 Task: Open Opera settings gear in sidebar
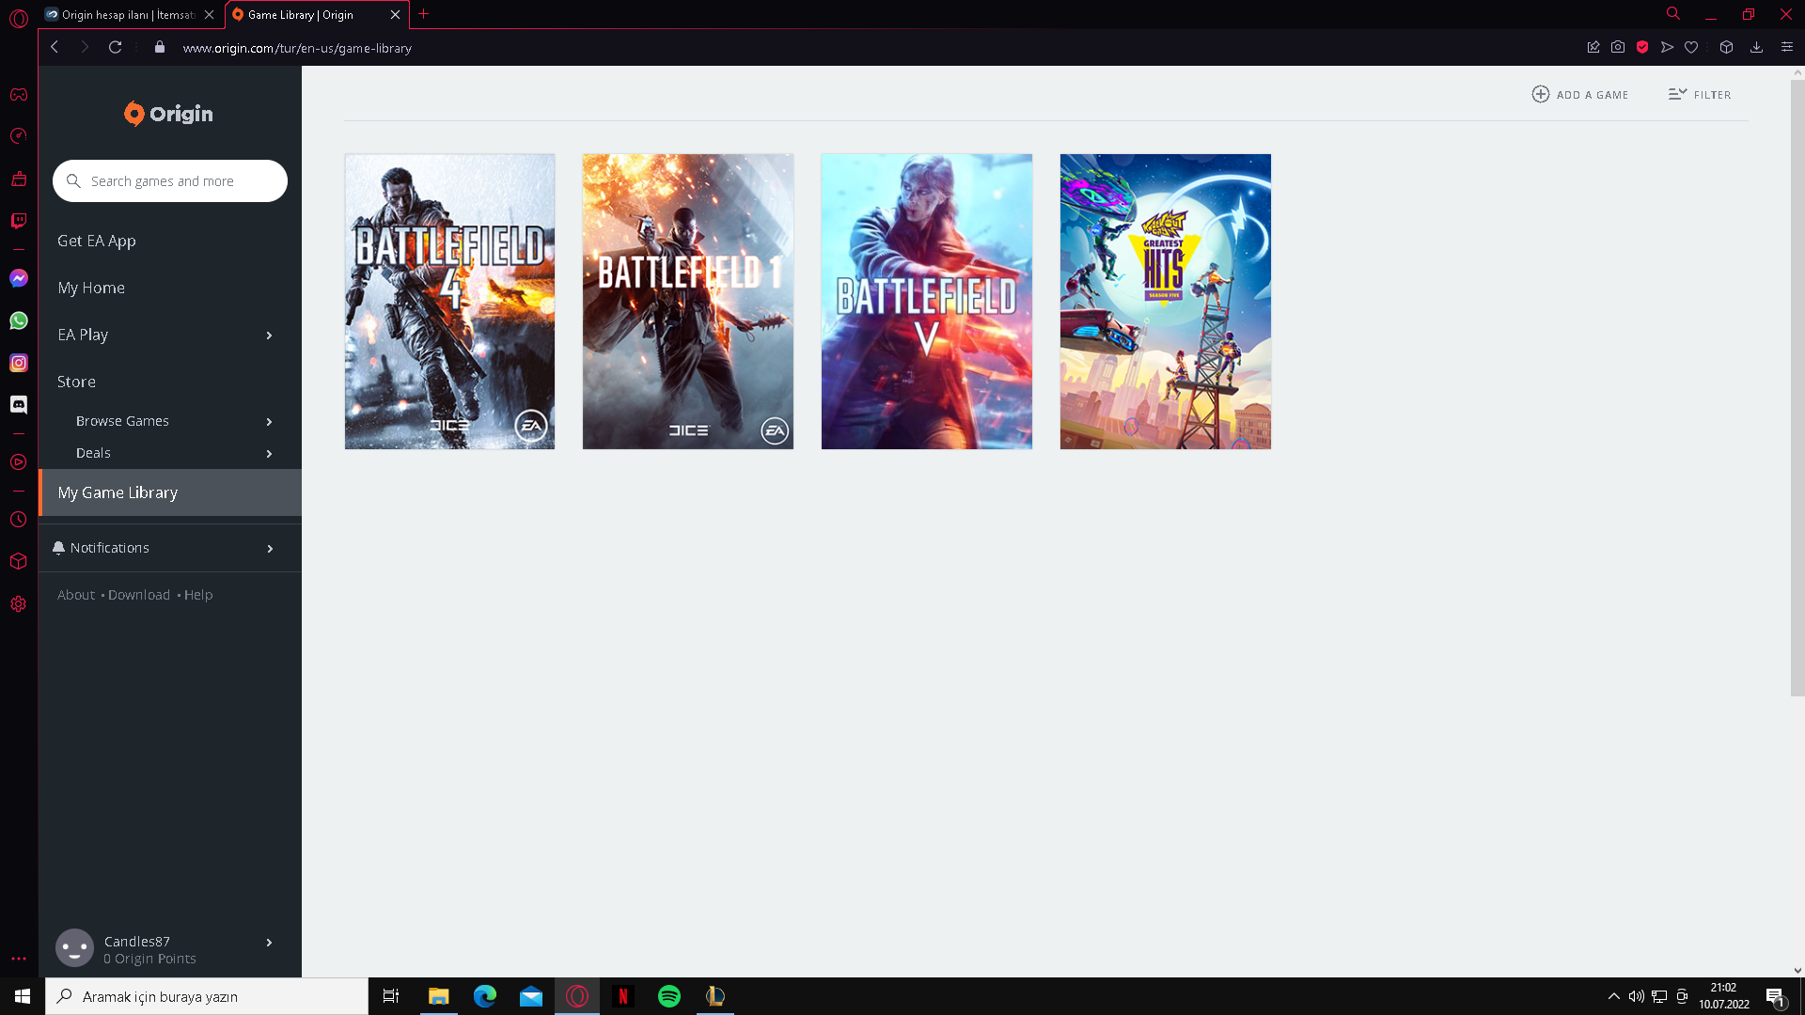pos(19,603)
